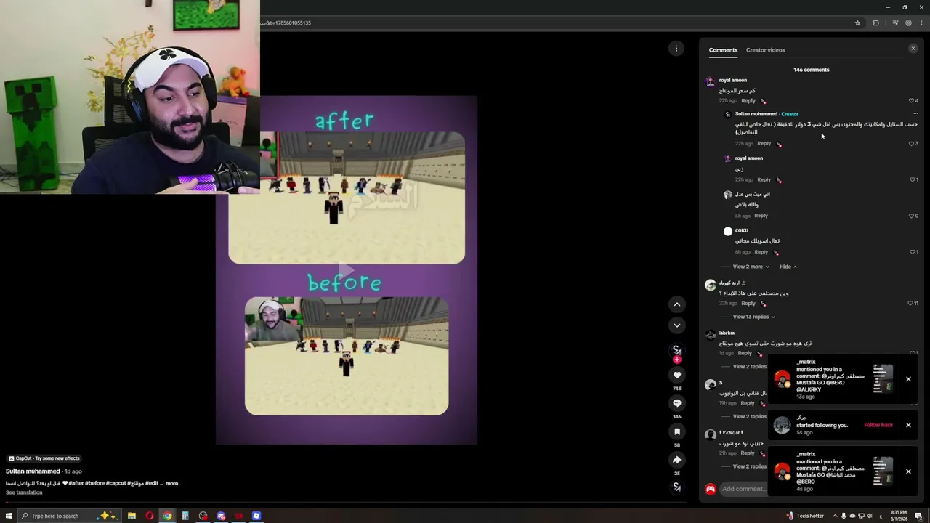Open File Explorer on taskbar
Screen dimensions: 930x523
(132, 516)
